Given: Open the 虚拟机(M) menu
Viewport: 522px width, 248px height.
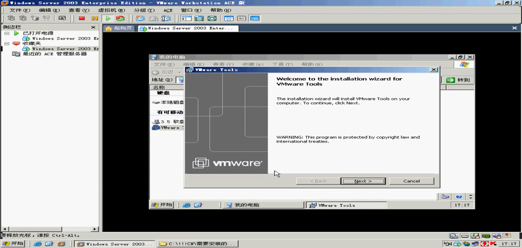Looking at the screenshot, I should 111,11.
